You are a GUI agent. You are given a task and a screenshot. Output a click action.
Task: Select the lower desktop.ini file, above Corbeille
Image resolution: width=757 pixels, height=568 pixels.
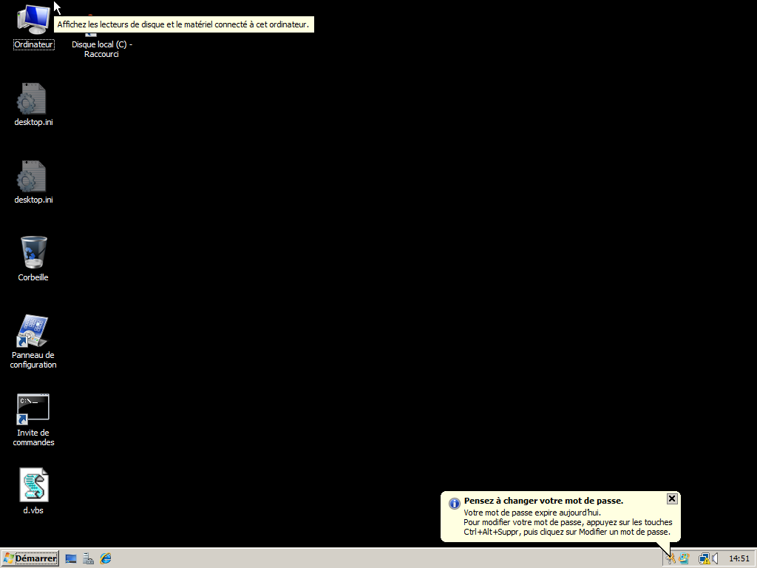(x=33, y=177)
